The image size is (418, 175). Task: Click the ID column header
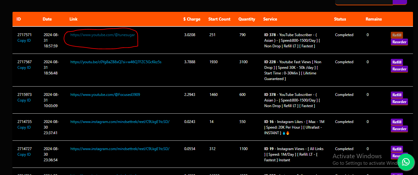point(19,19)
